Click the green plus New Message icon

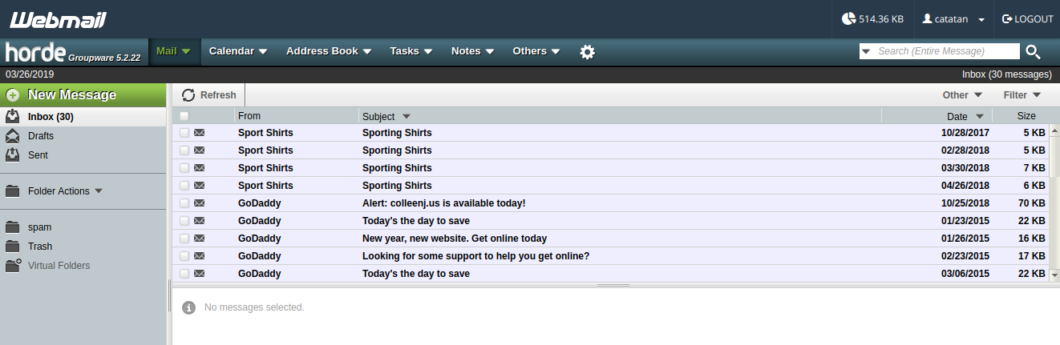pos(13,95)
